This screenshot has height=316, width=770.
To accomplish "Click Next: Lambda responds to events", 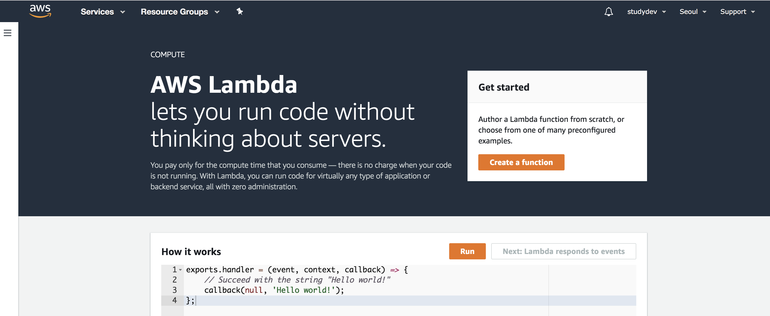I will [x=563, y=251].
